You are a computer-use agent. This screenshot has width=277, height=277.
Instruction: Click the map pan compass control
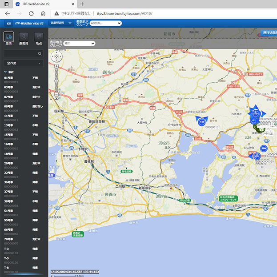[x=57, y=56]
